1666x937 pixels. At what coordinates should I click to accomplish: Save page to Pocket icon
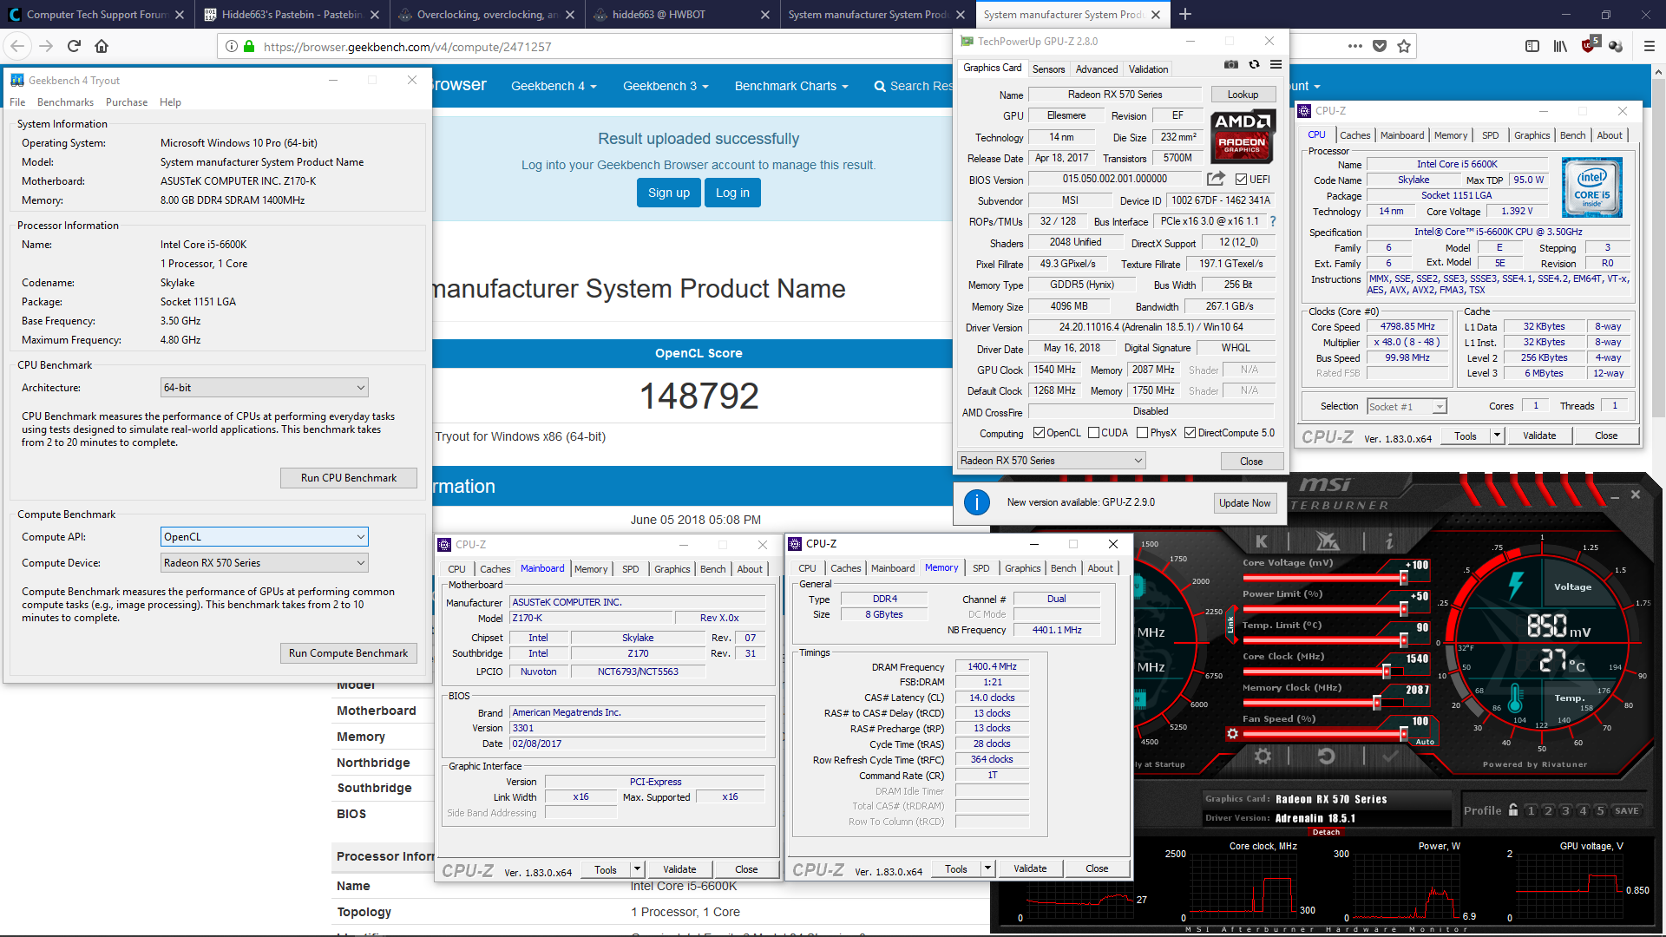[1380, 46]
